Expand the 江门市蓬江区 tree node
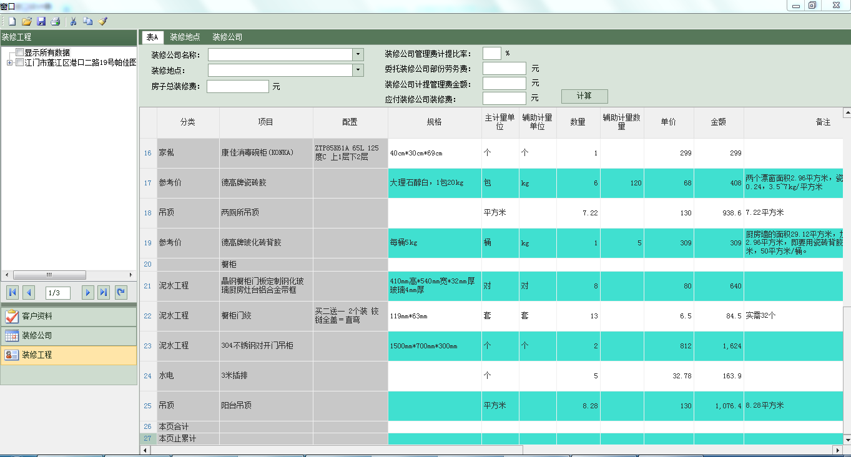Image resolution: width=851 pixels, height=457 pixels. pos(9,62)
